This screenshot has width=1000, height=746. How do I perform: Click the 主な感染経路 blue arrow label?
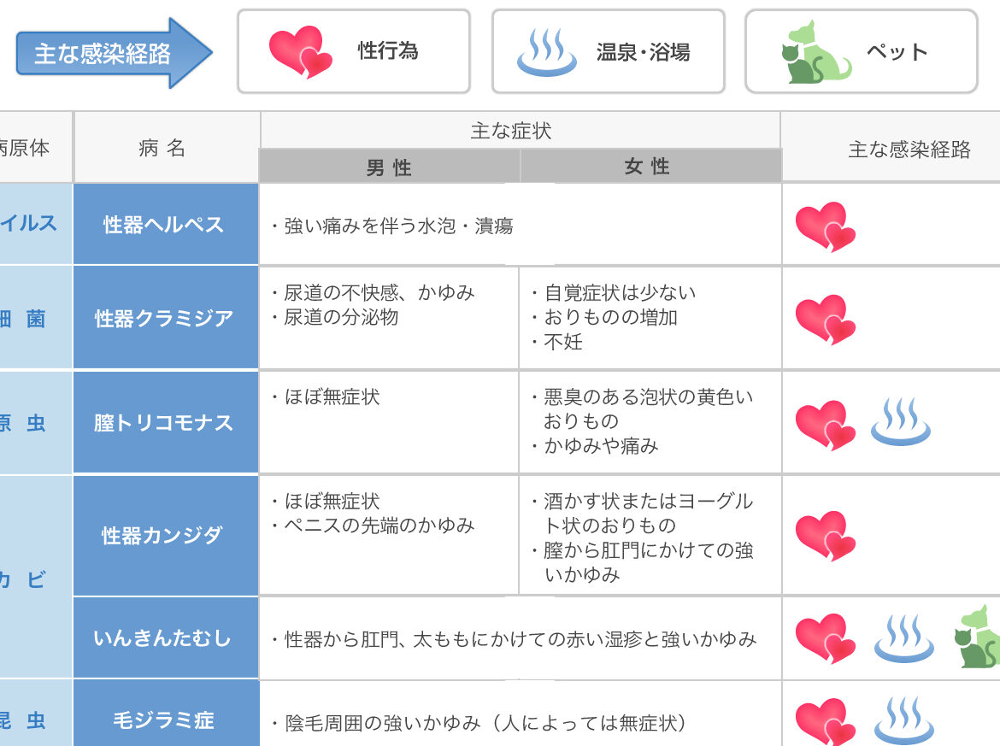pyautogui.click(x=115, y=53)
